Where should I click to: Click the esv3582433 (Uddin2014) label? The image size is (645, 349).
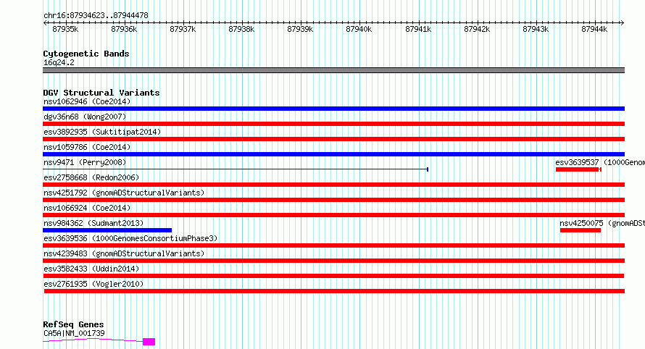coord(91,269)
